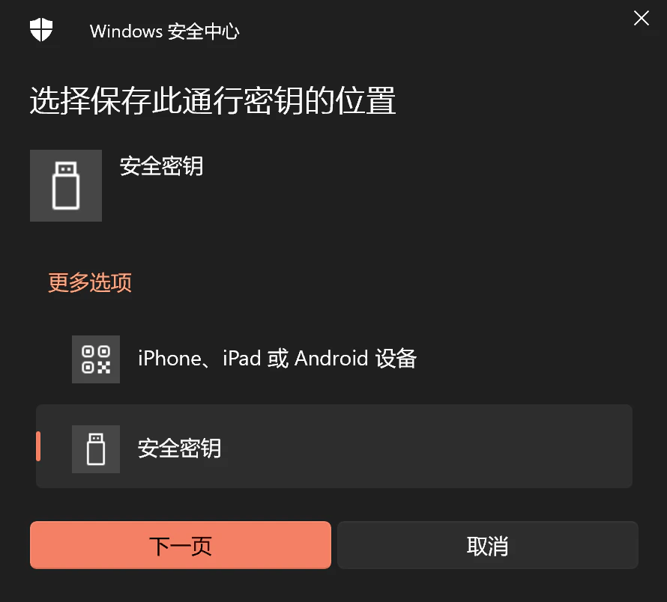Image resolution: width=667 pixels, height=602 pixels.
Task: Select the highlighted 安全密钥 list label
Action: pyautogui.click(x=180, y=448)
